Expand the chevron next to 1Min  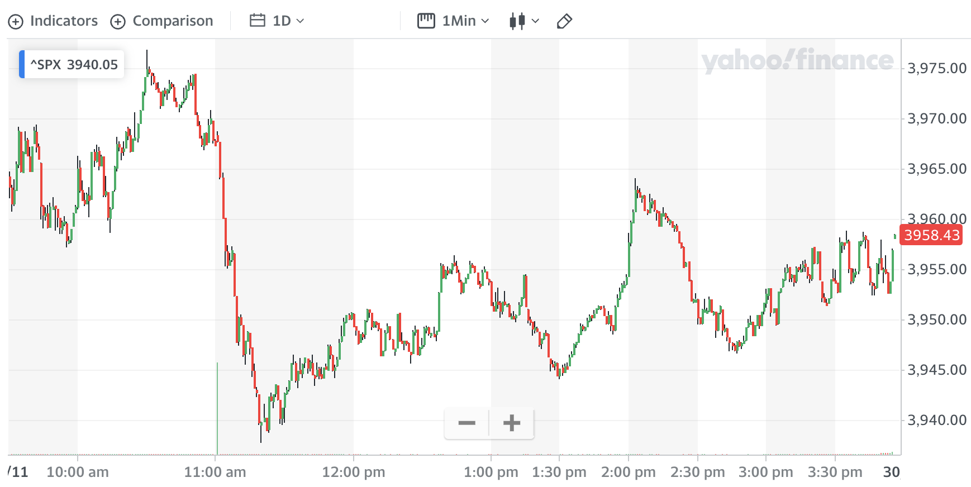485,21
